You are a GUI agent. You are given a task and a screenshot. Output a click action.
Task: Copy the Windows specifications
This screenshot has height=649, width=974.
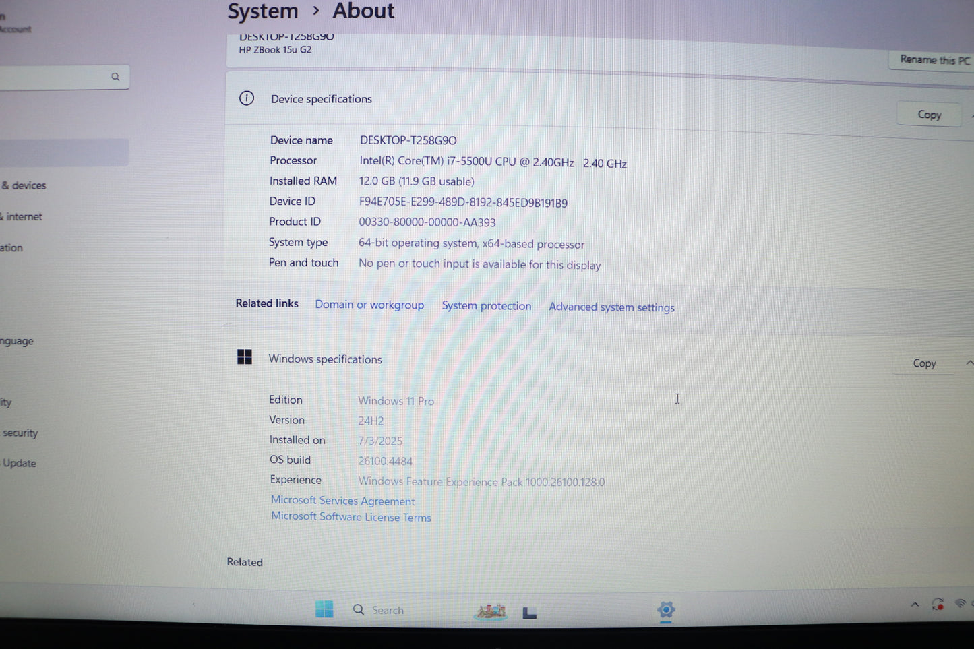924,363
